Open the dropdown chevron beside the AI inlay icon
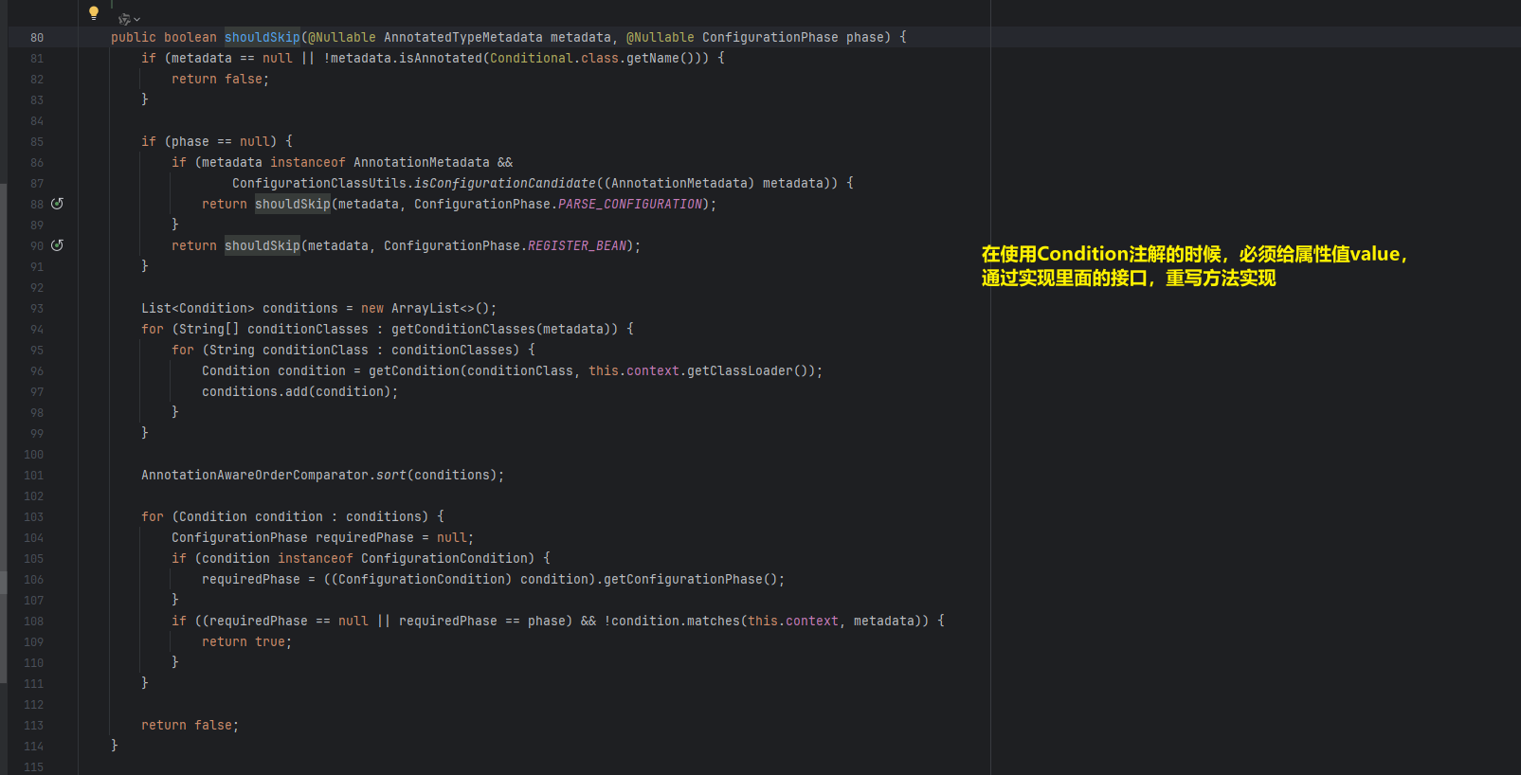 pos(137,19)
